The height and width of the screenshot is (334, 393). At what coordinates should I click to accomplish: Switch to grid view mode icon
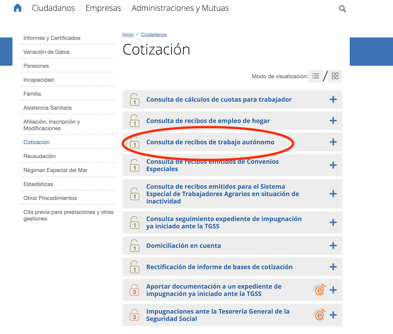(x=335, y=76)
